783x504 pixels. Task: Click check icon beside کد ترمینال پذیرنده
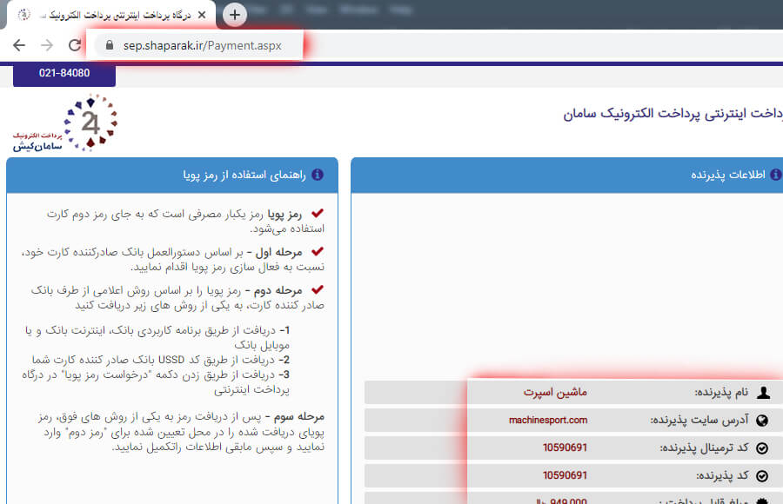[762, 448]
